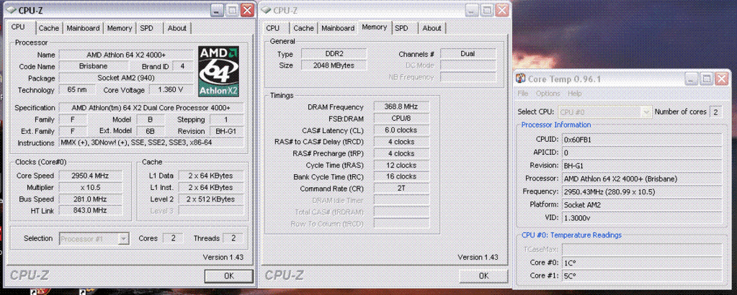Click the CPUID value 0x60FB1 in Core Temp
The image size is (737, 295).
click(642, 140)
